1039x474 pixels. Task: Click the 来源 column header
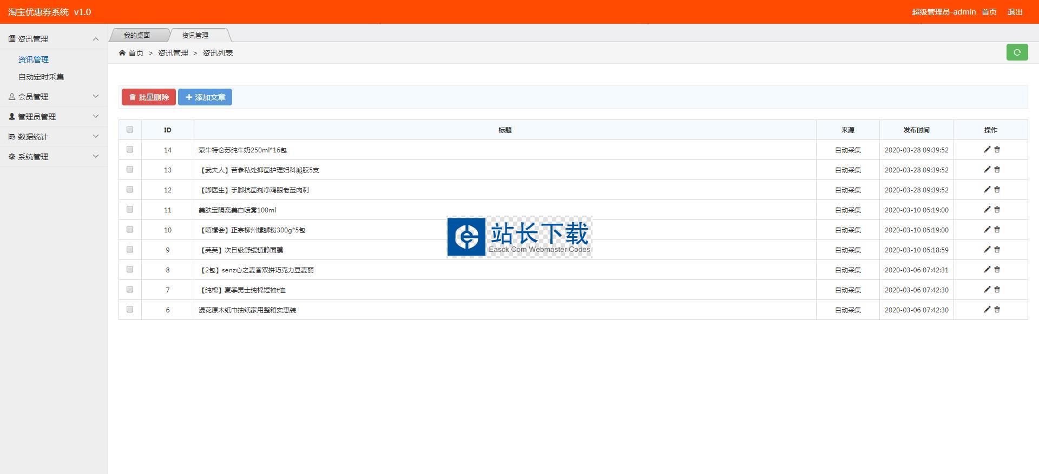(x=848, y=130)
